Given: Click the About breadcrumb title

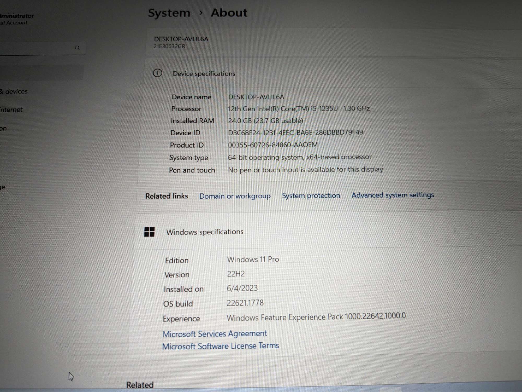Looking at the screenshot, I should click(229, 13).
